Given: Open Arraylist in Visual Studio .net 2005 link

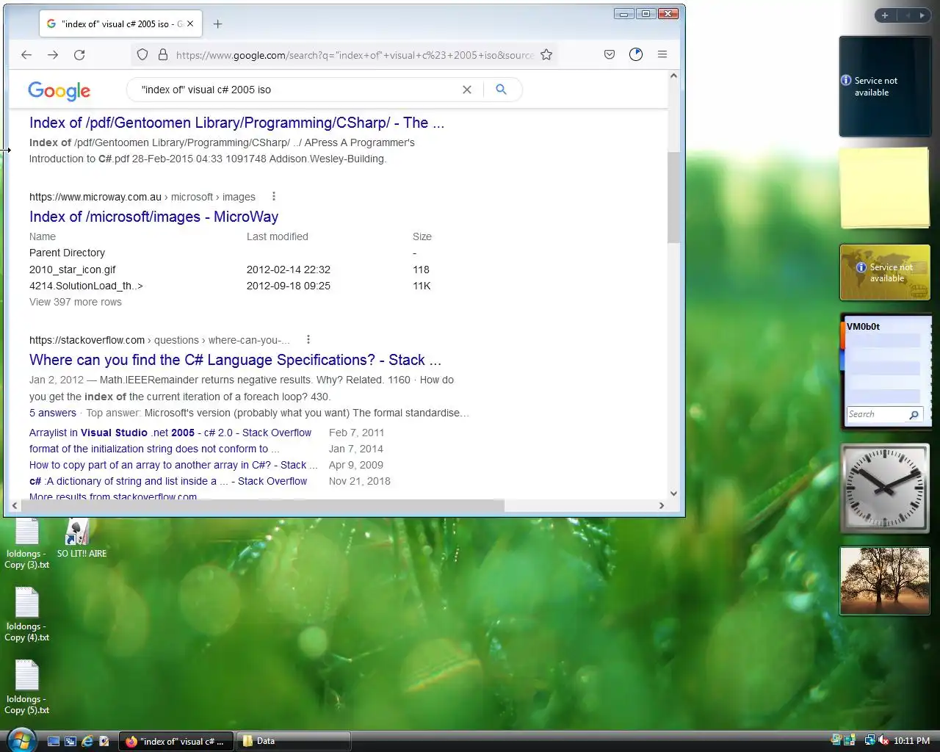Looking at the screenshot, I should [x=170, y=433].
